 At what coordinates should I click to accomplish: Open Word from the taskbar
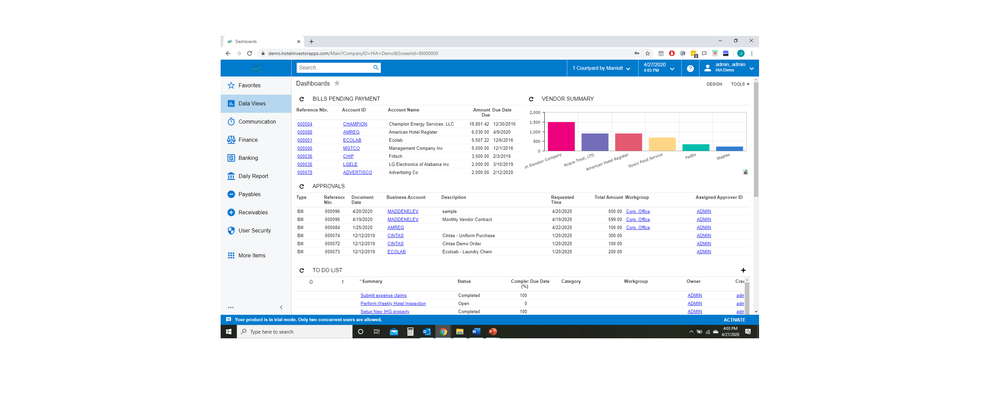476,332
